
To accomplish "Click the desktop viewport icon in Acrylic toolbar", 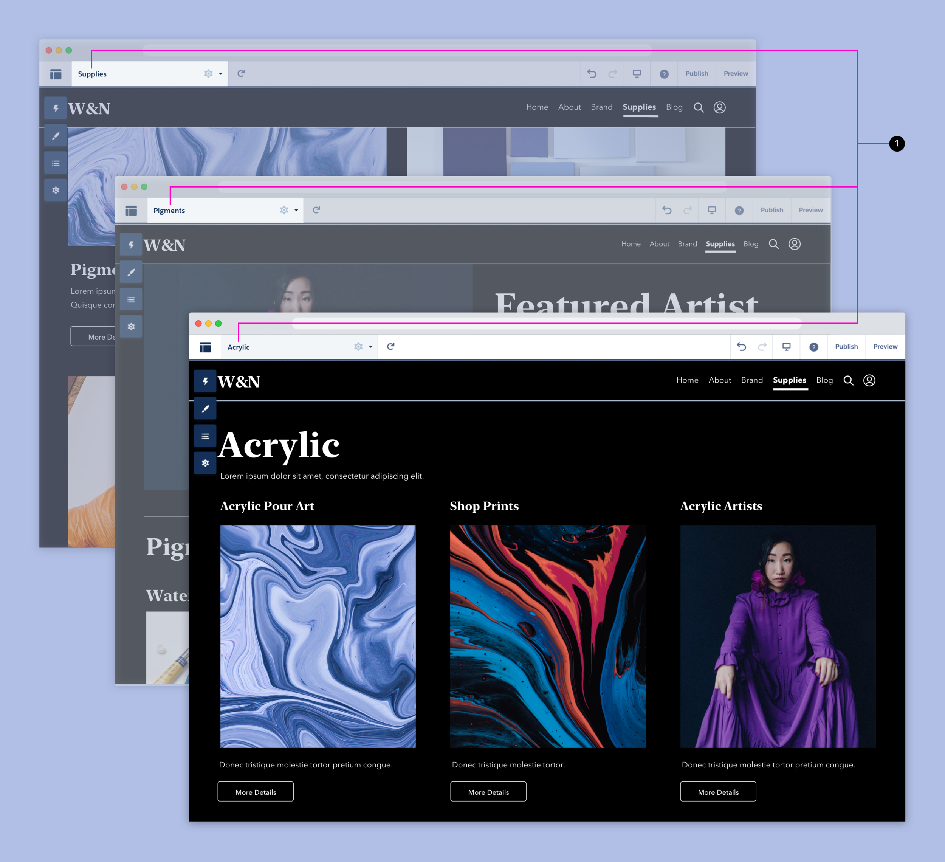I will [786, 346].
